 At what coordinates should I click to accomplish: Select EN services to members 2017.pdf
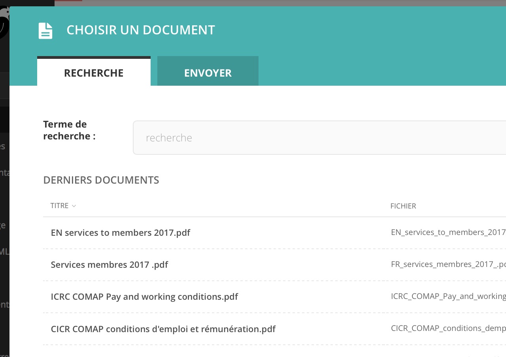pos(120,233)
